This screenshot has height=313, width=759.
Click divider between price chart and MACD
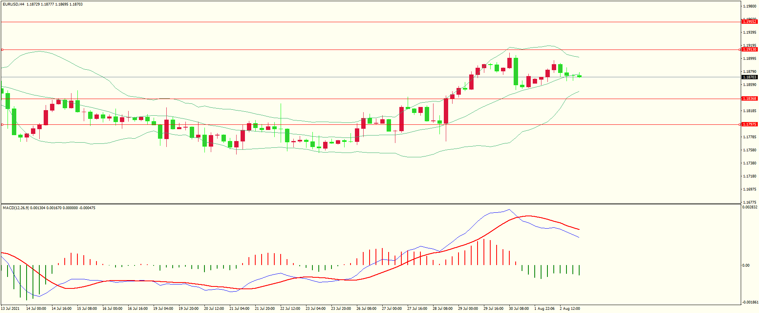click(x=371, y=204)
